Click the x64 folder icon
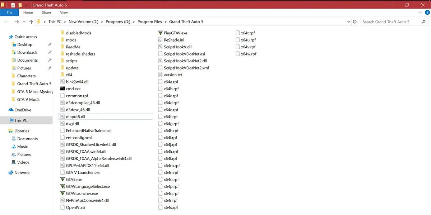431x215 pixels. point(62,75)
